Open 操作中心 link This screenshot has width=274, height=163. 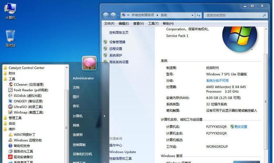tap(116, 145)
